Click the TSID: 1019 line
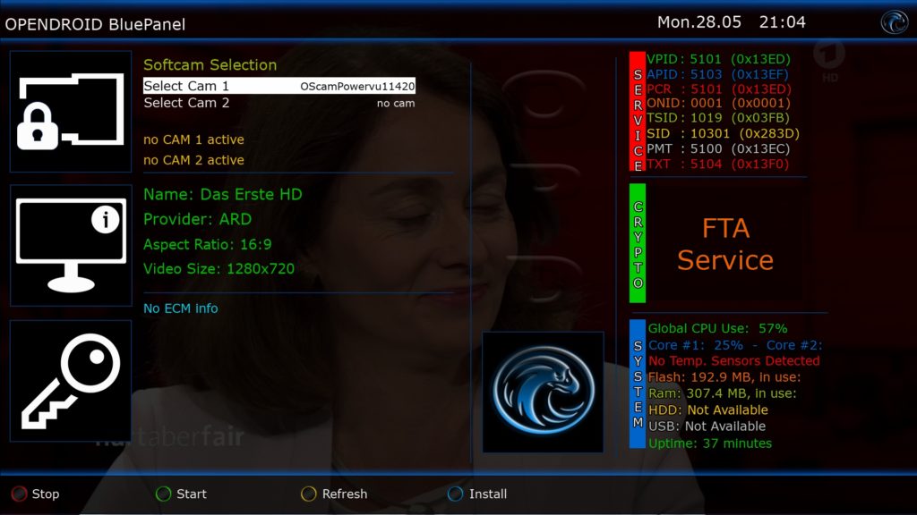The width and height of the screenshot is (917, 515). [718, 118]
